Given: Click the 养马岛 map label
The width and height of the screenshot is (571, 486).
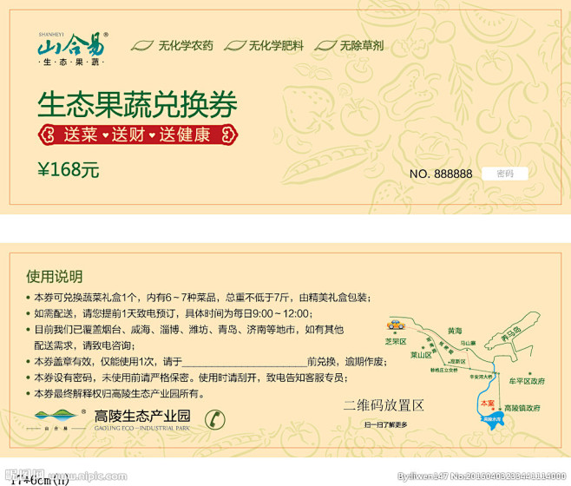Looking at the screenshot, I should (511, 334).
